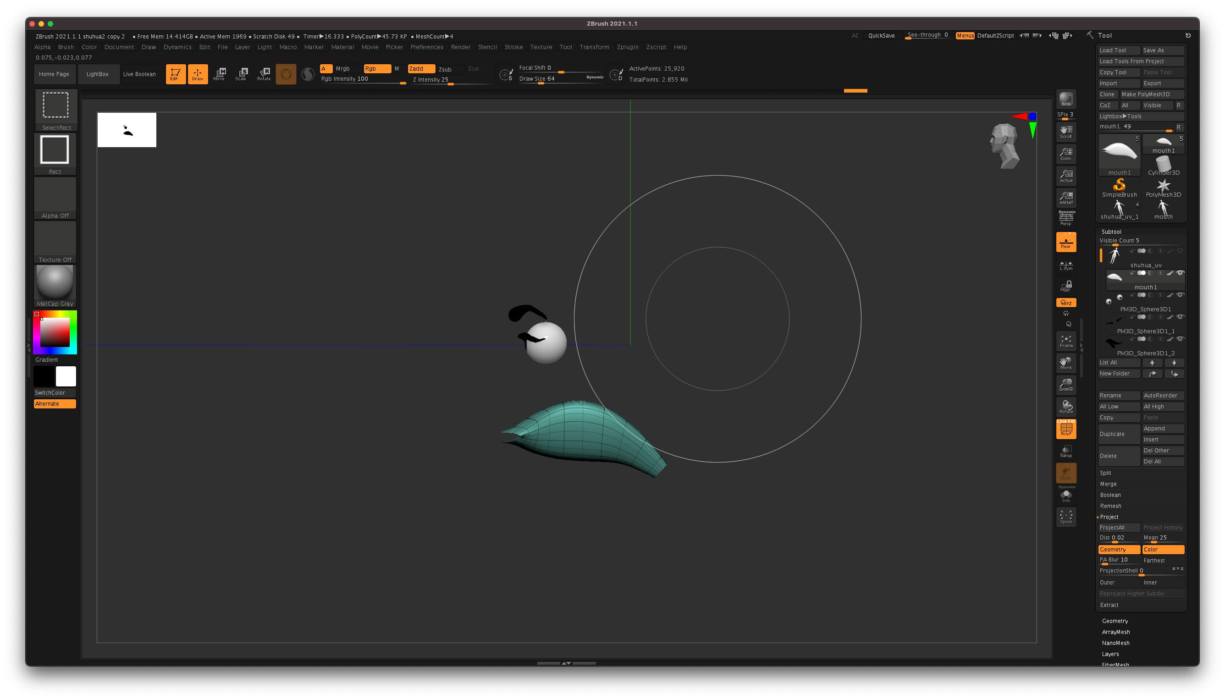
Task: Expand the NanoMesh palette section
Action: (x=1115, y=643)
